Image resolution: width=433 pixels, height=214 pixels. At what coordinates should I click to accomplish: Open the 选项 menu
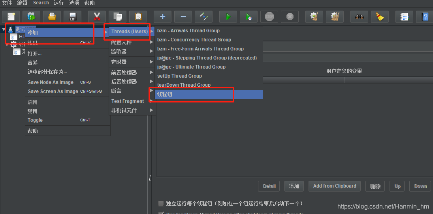pos(74,3)
